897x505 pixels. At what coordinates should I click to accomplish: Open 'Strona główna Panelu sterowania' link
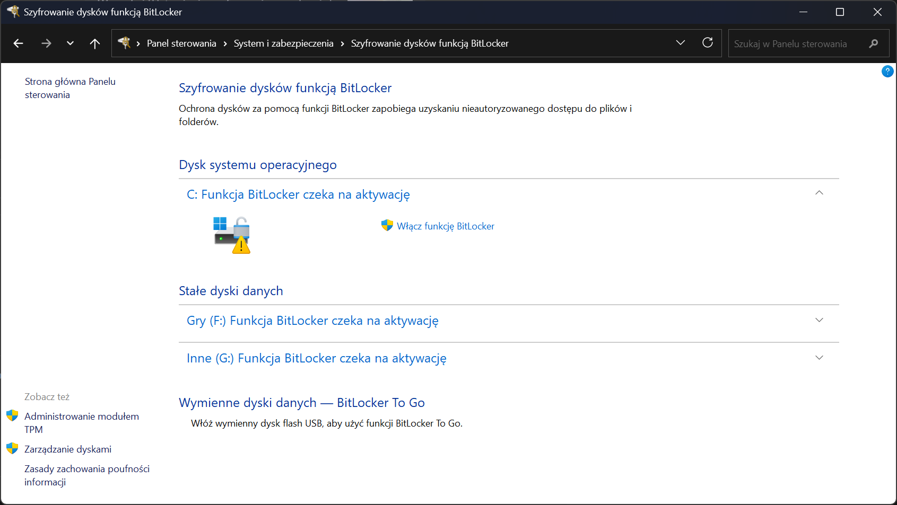[70, 88]
